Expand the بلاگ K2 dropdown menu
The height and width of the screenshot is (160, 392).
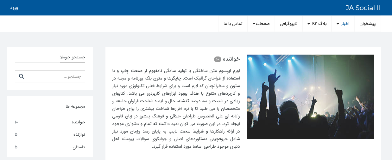click(317, 24)
